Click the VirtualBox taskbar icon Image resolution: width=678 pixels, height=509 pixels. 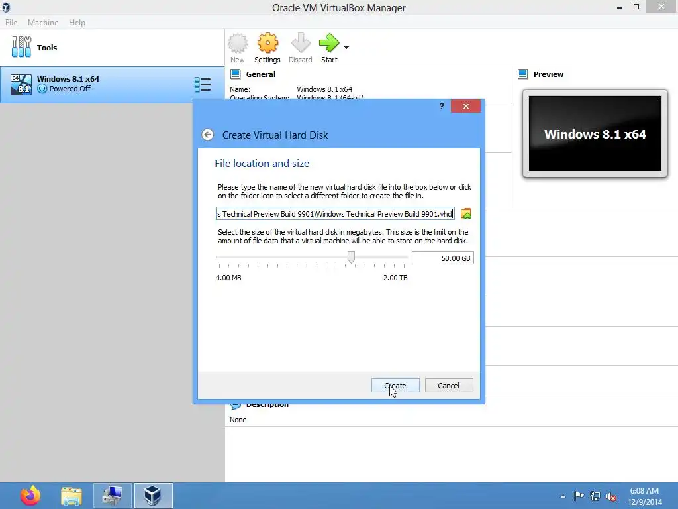153,496
